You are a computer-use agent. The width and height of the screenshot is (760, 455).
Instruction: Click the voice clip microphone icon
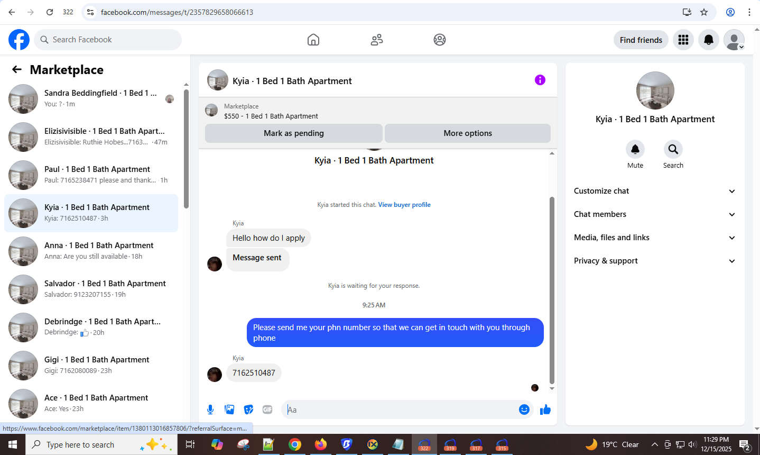pos(210,410)
